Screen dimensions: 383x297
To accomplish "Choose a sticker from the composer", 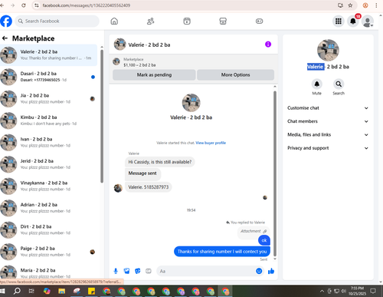I will (x=138, y=271).
